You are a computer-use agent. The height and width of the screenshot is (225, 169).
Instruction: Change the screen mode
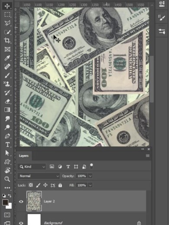tap(7, 223)
